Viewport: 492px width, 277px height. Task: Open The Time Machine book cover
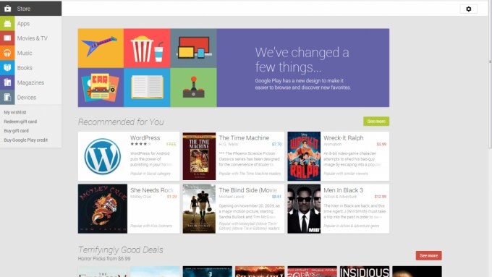pyautogui.click(x=199, y=156)
